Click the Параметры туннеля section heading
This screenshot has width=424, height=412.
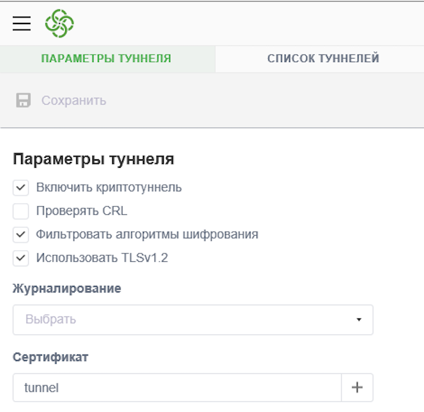93,159
